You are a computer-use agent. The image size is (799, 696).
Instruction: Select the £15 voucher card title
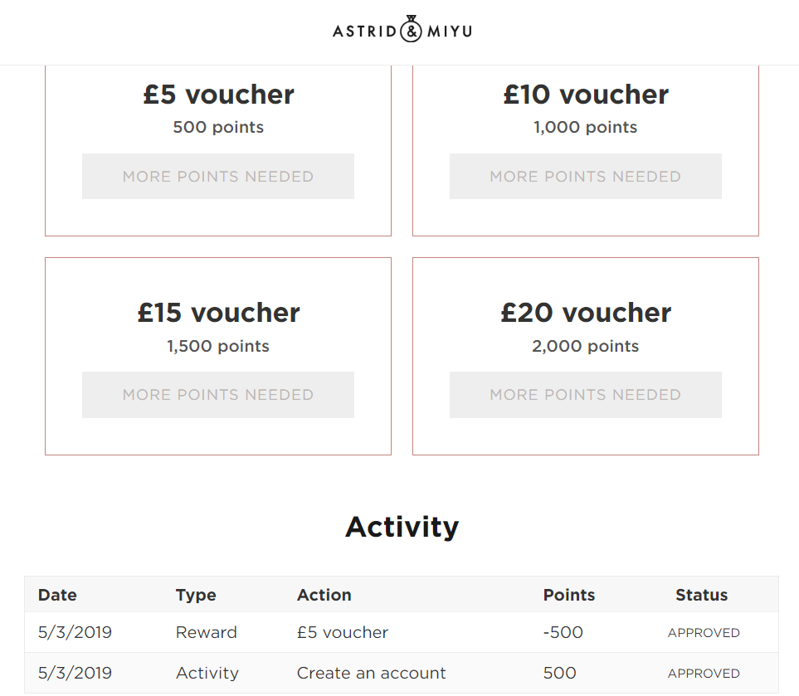pyautogui.click(x=218, y=313)
